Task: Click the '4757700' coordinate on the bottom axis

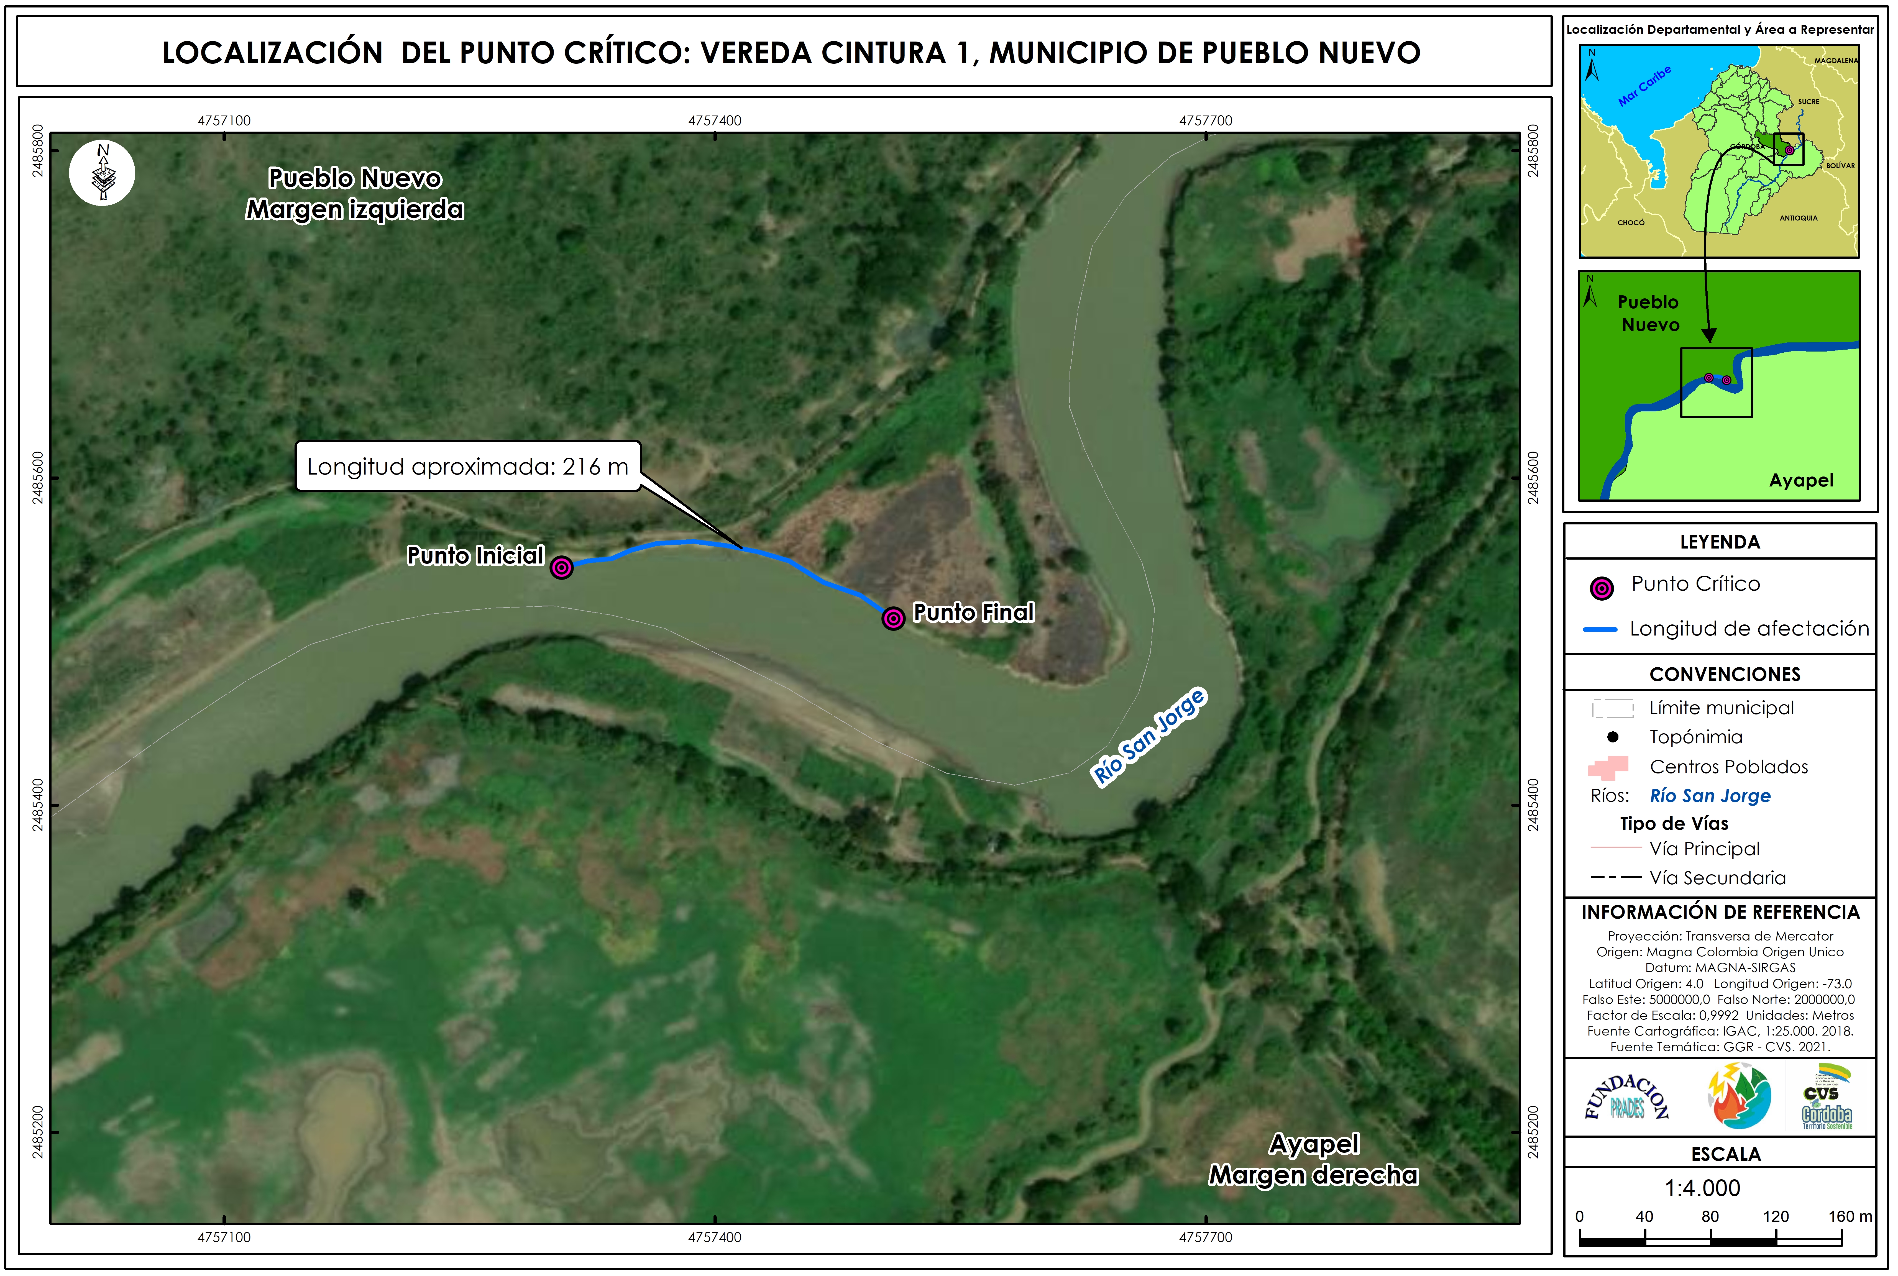Action: tap(1205, 1238)
